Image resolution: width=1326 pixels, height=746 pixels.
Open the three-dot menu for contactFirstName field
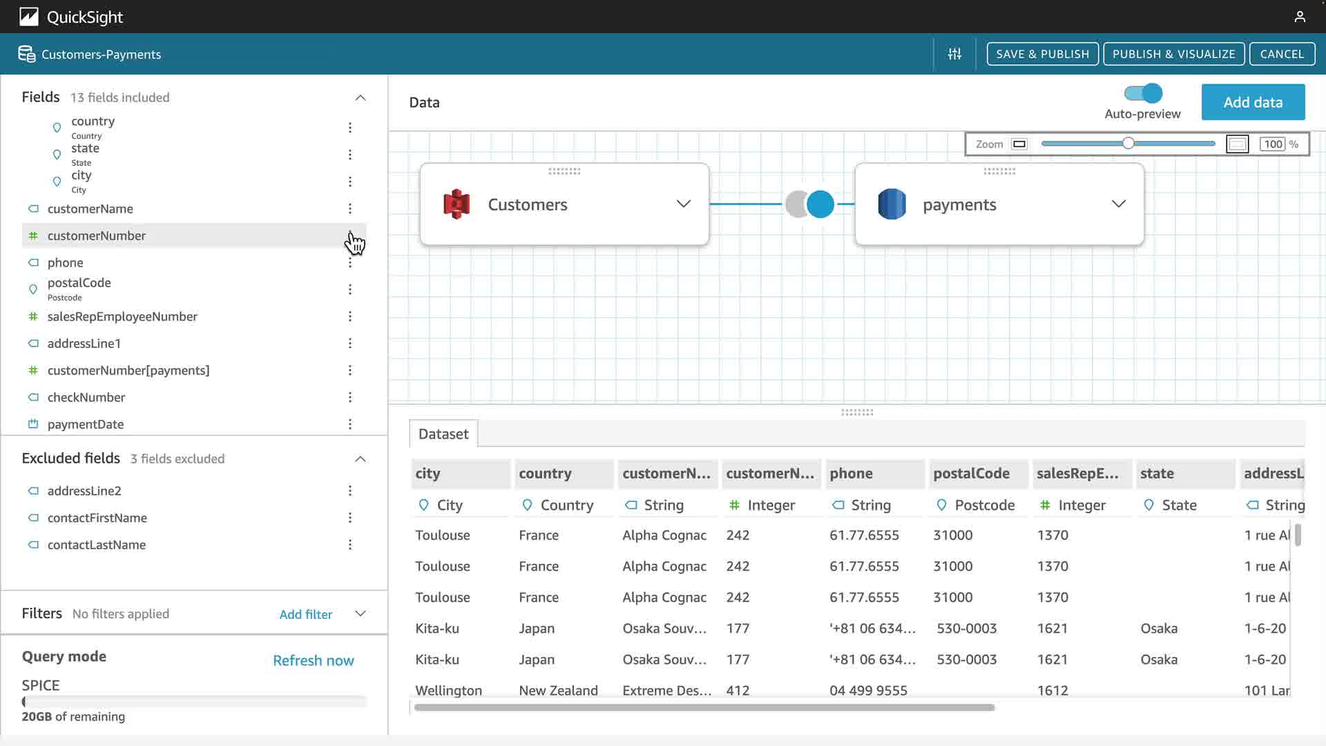(x=350, y=518)
